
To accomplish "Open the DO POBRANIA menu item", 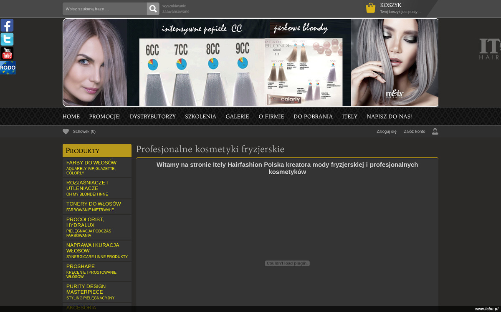I will pos(313,117).
